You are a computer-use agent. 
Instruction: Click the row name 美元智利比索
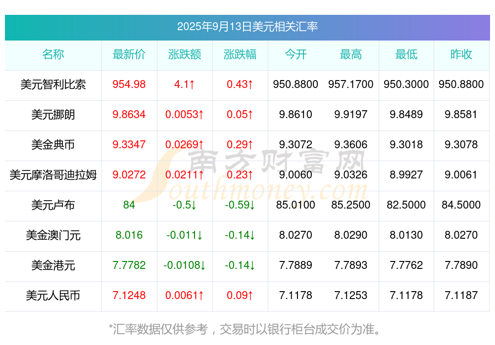click(53, 85)
